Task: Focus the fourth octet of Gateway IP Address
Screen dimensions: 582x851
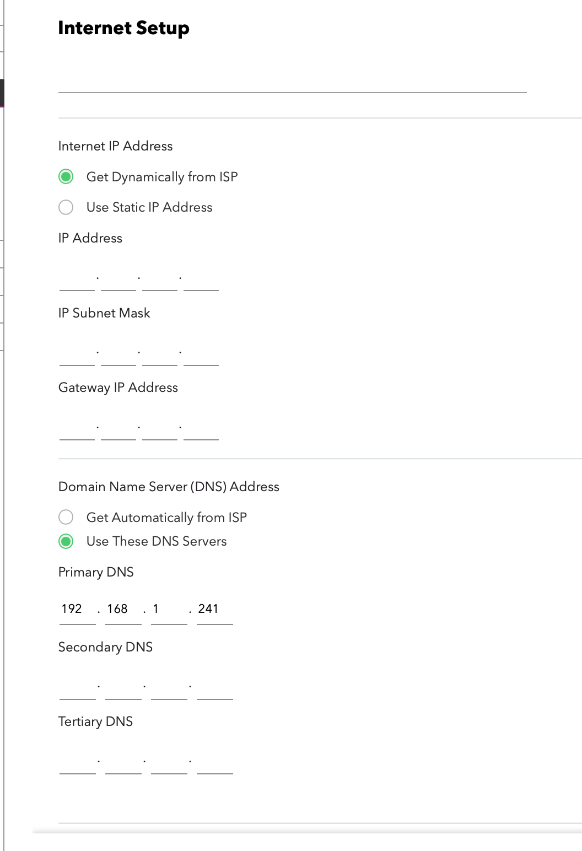Action: (x=201, y=428)
